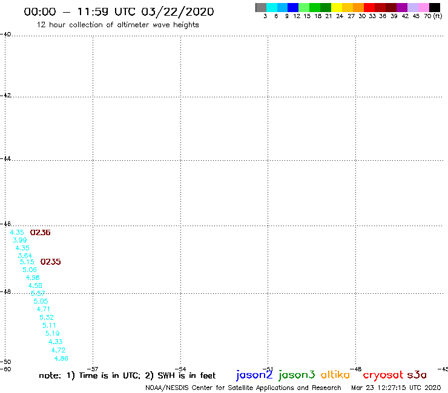Click the wave height value 5.32
Screen dimensions: 448x393
click(x=47, y=317)
